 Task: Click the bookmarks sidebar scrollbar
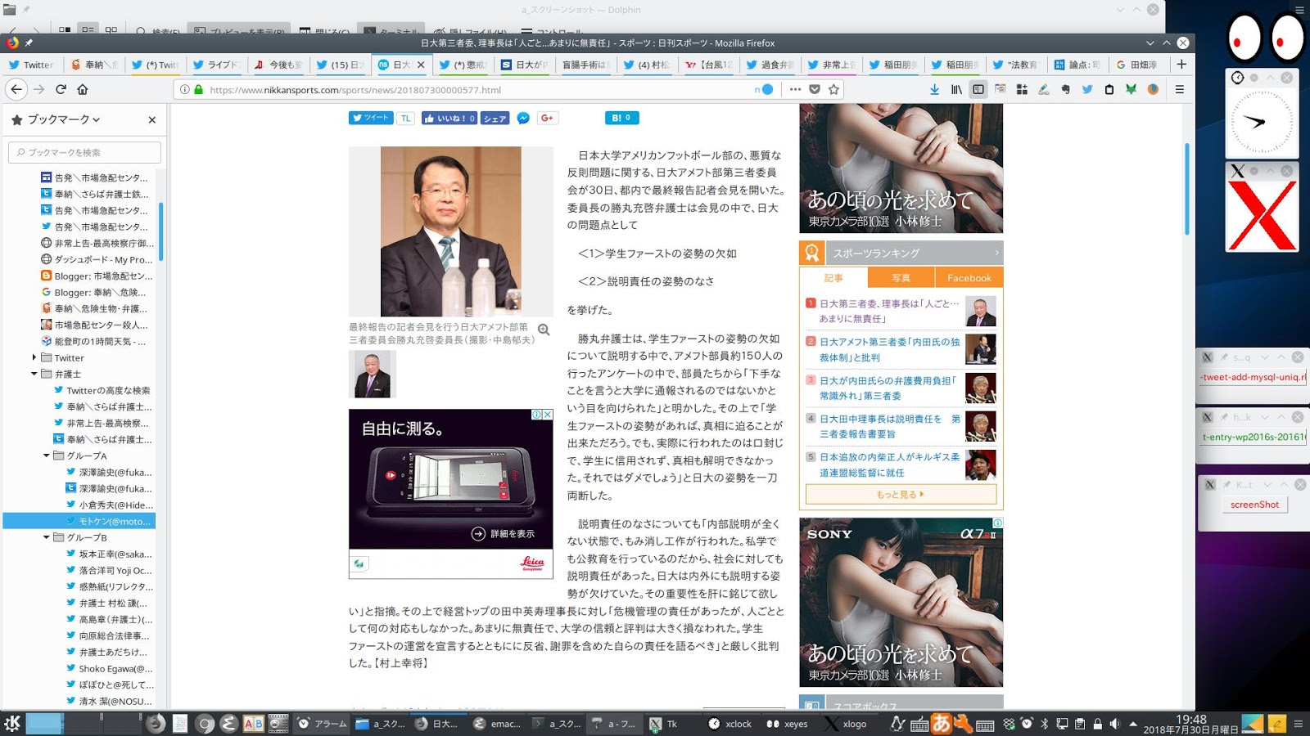161,231
